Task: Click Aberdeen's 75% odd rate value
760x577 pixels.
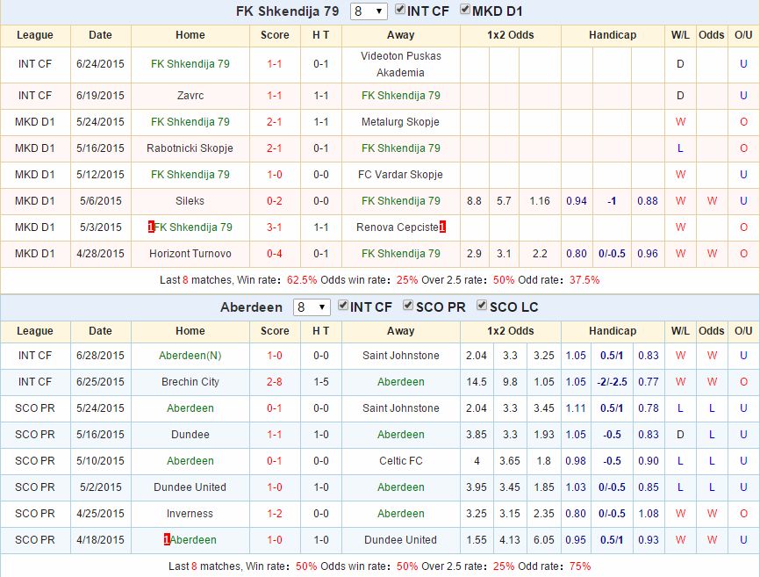Action: tap(580, 566)
